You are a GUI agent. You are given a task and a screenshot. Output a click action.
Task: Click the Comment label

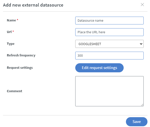click(14, 91)
